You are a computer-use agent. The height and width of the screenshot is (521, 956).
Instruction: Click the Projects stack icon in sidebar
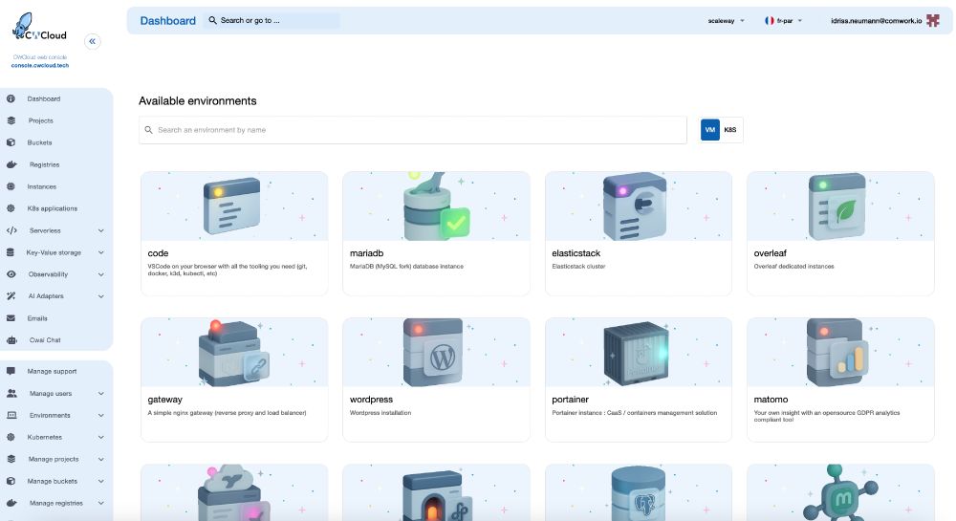11,120
